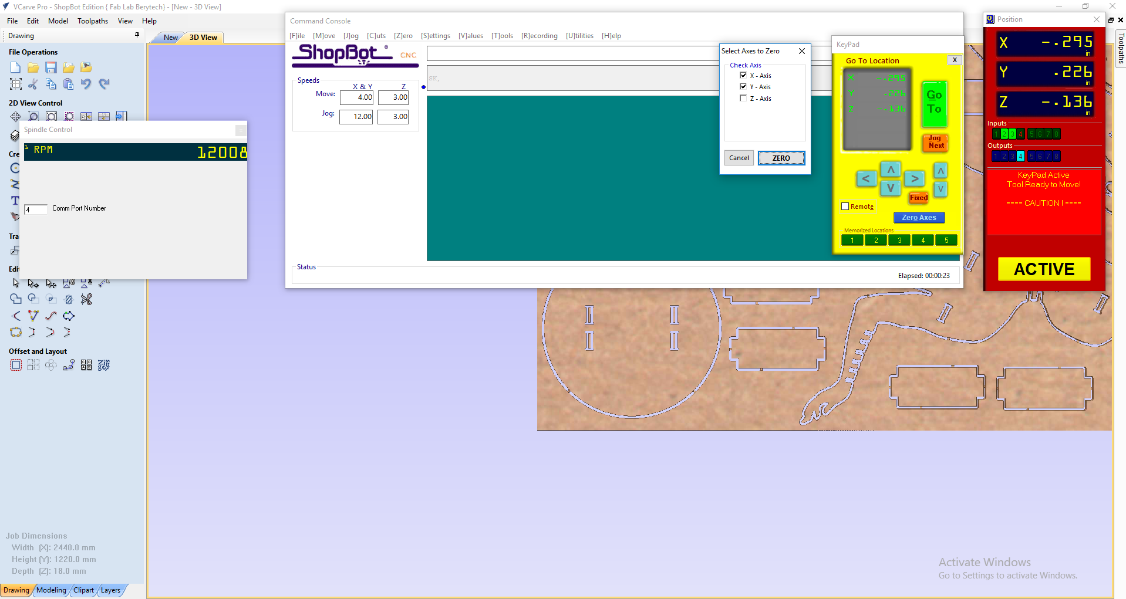Toggle output 1 in Position window

tap(996, 156)
